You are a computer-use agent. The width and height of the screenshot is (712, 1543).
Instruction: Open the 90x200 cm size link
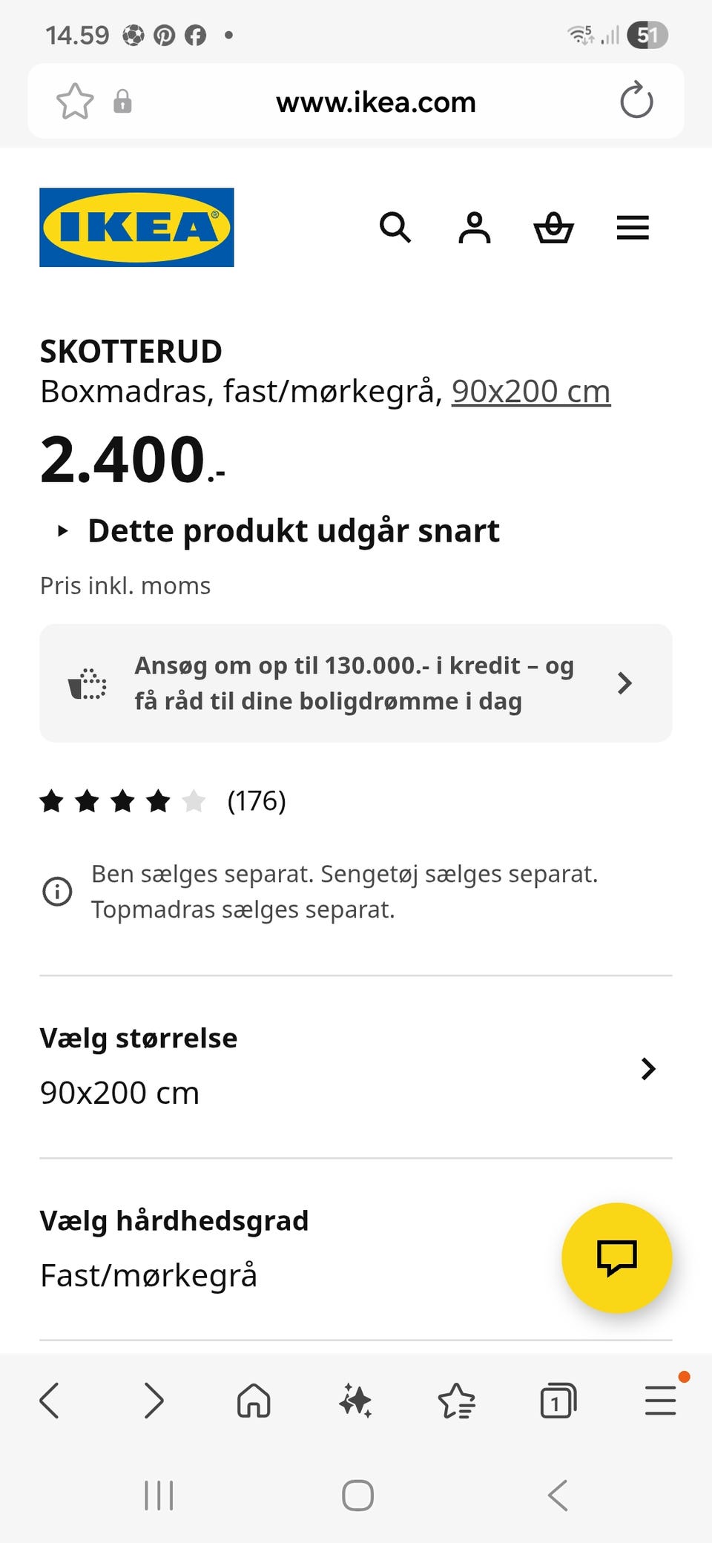click(x=530, y=392)
